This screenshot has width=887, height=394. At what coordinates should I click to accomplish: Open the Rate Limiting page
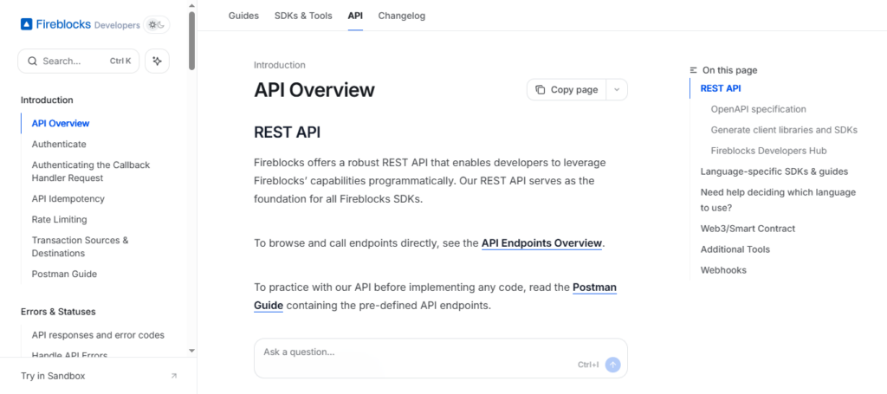[x=60, y=219]
